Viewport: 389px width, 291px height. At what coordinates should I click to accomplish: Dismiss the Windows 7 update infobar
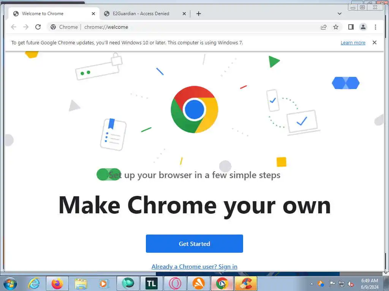(374, 42)
